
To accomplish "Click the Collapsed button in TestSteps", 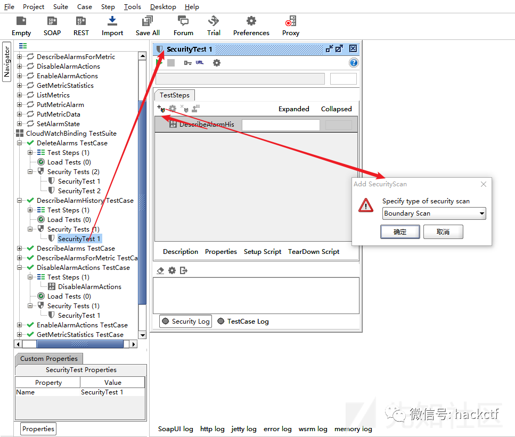I will click(x=337, y=109).
